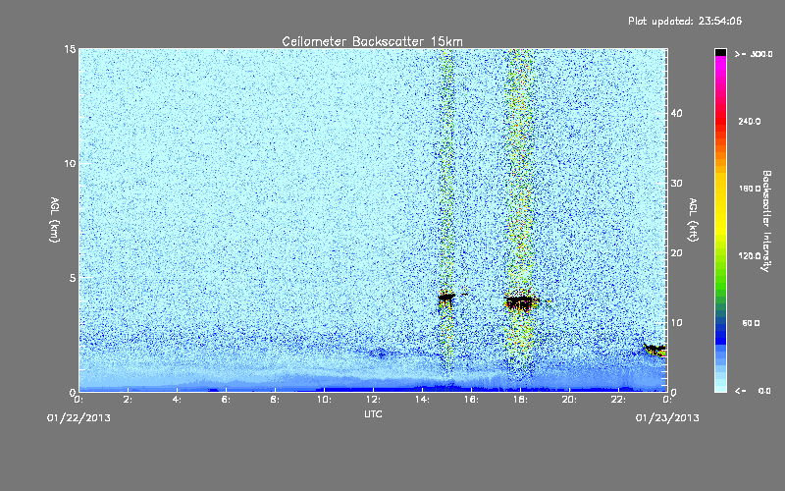Click the "30" tick on the kft axis

676,184
